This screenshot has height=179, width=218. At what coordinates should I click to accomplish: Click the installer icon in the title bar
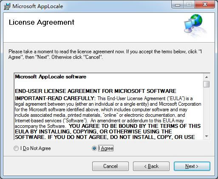7,6
